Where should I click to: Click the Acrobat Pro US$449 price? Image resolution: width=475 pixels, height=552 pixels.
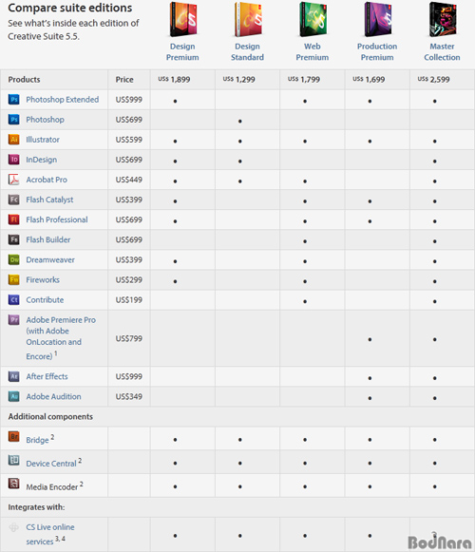[x=129, y=180]
